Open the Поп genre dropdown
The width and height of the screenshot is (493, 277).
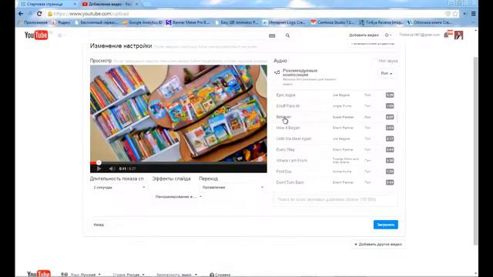point(387,73)
